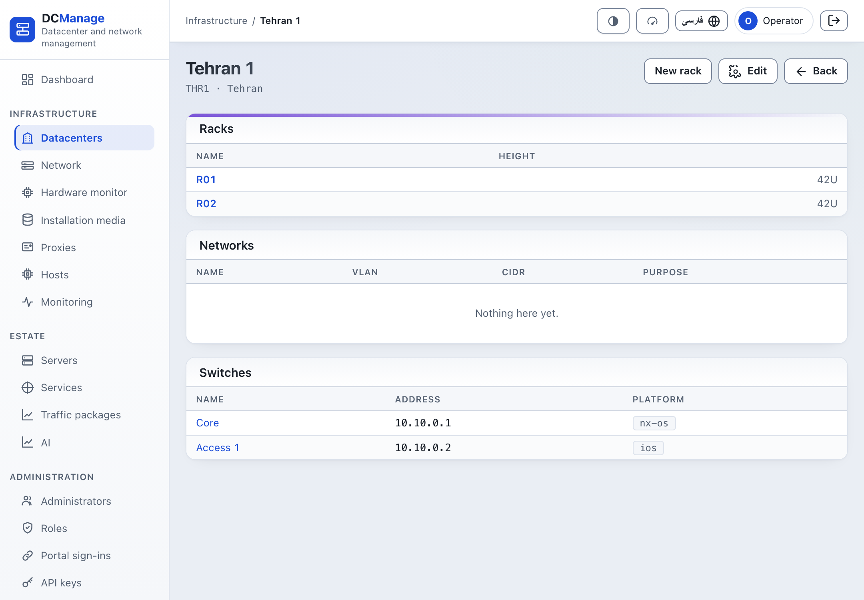This screenshot has width=864, height=600.
Task: Open the Operator user profile
Action: tap(774, 21)
